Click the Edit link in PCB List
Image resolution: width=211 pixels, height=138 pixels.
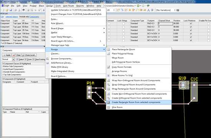click(x=2, y=17)
